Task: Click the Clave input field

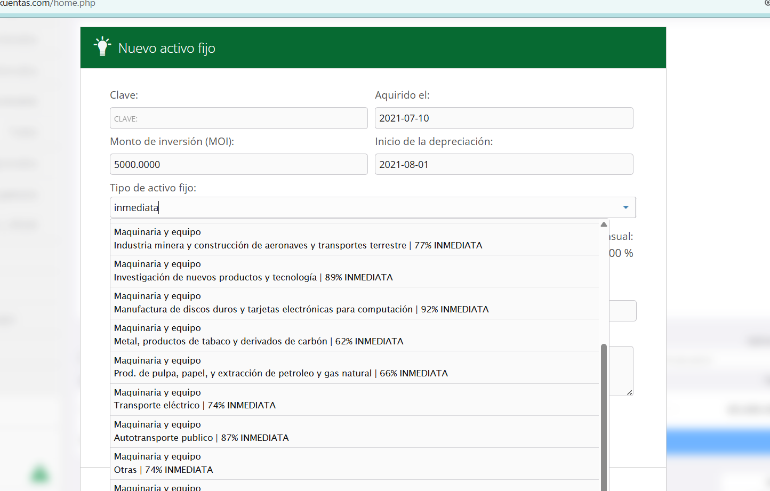Action: point(238,118)
